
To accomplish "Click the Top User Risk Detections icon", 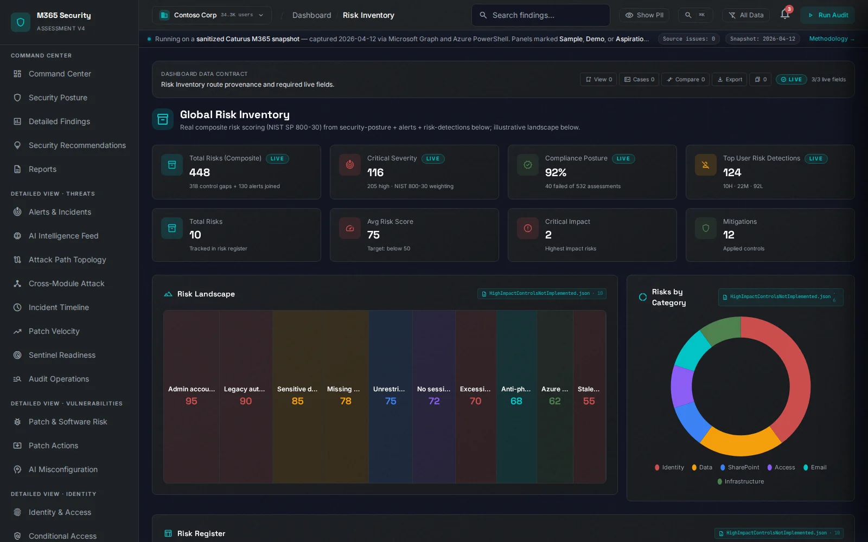I will coord(706,165).
